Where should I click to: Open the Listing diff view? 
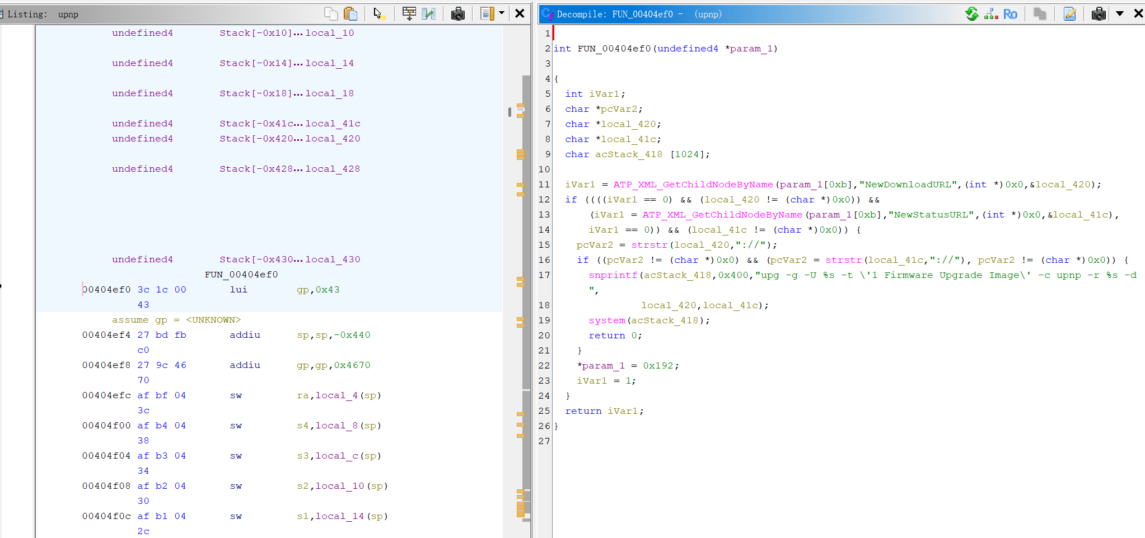click(x=429, y=13)
